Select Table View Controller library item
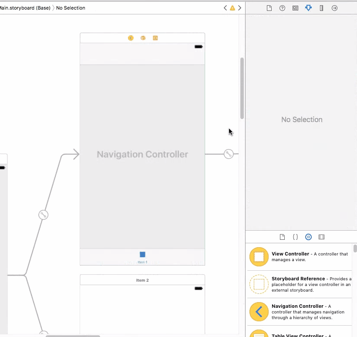 [300, 332]
